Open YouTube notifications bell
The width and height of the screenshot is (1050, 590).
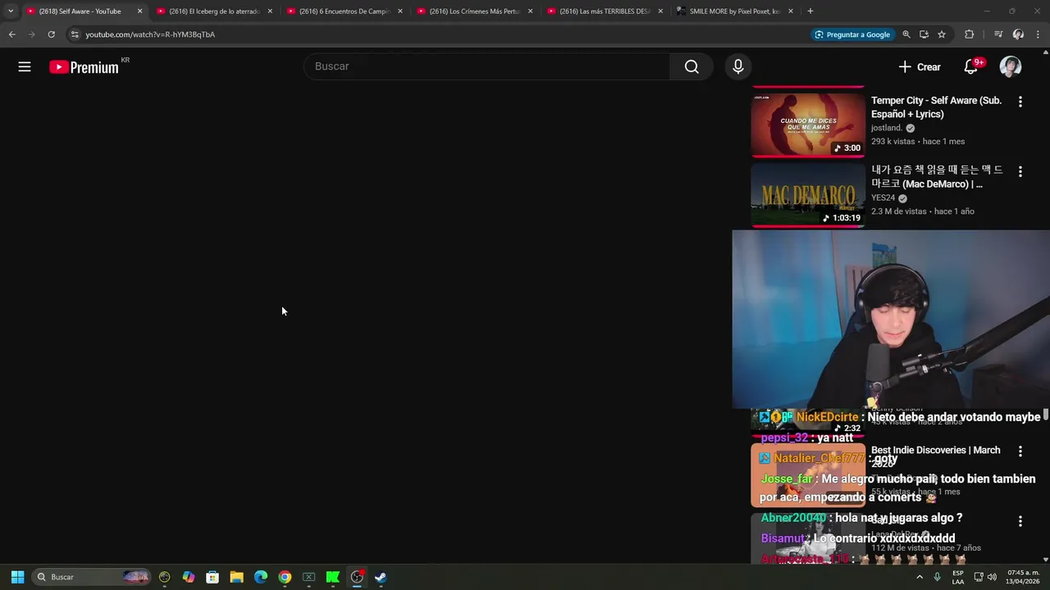tap(971, 67)
